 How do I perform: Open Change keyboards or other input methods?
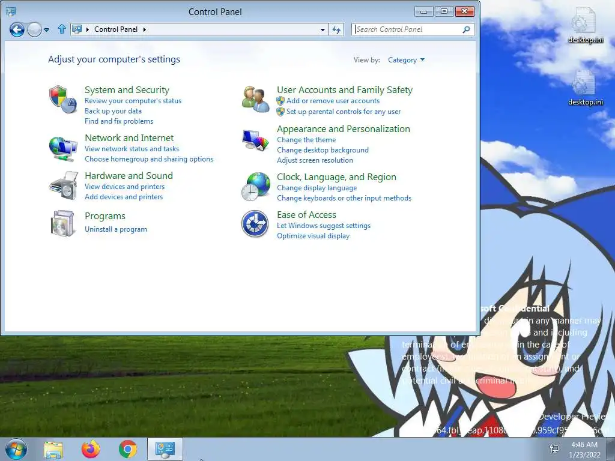pos(344,198)
